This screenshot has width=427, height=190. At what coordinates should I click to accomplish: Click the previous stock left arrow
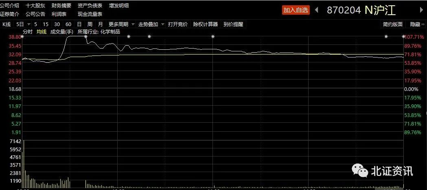(x=318, y=10)
